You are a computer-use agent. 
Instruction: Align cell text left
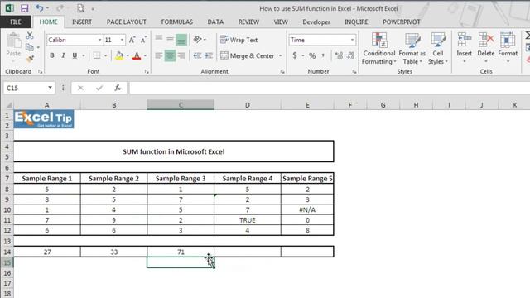(159, 55)
